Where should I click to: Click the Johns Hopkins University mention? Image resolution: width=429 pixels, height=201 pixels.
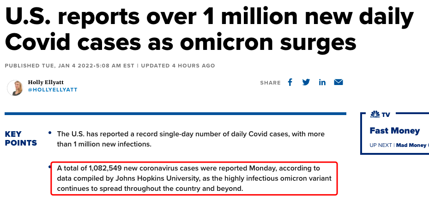coord(157,178)
